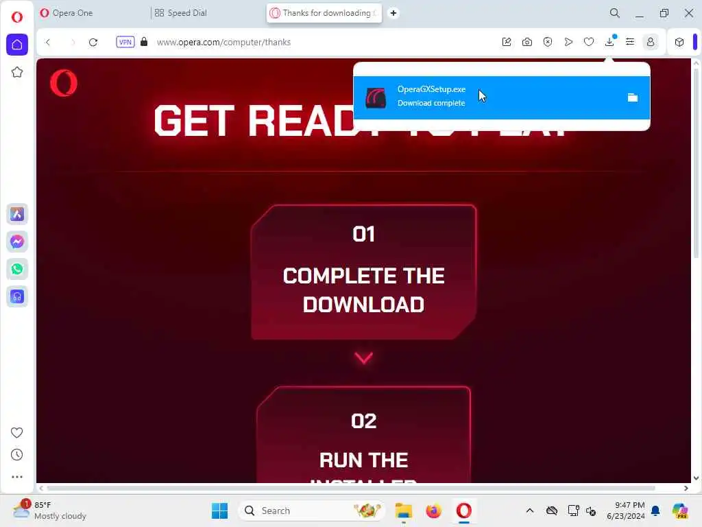Go back to the previous page
The image size is (702, 527).
coord(48,42)
